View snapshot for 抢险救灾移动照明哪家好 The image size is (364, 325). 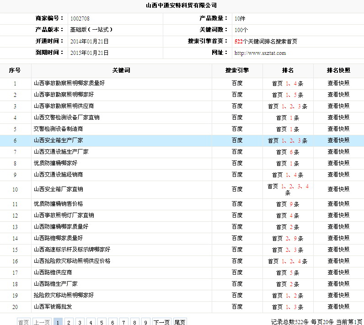pos(338,295)
